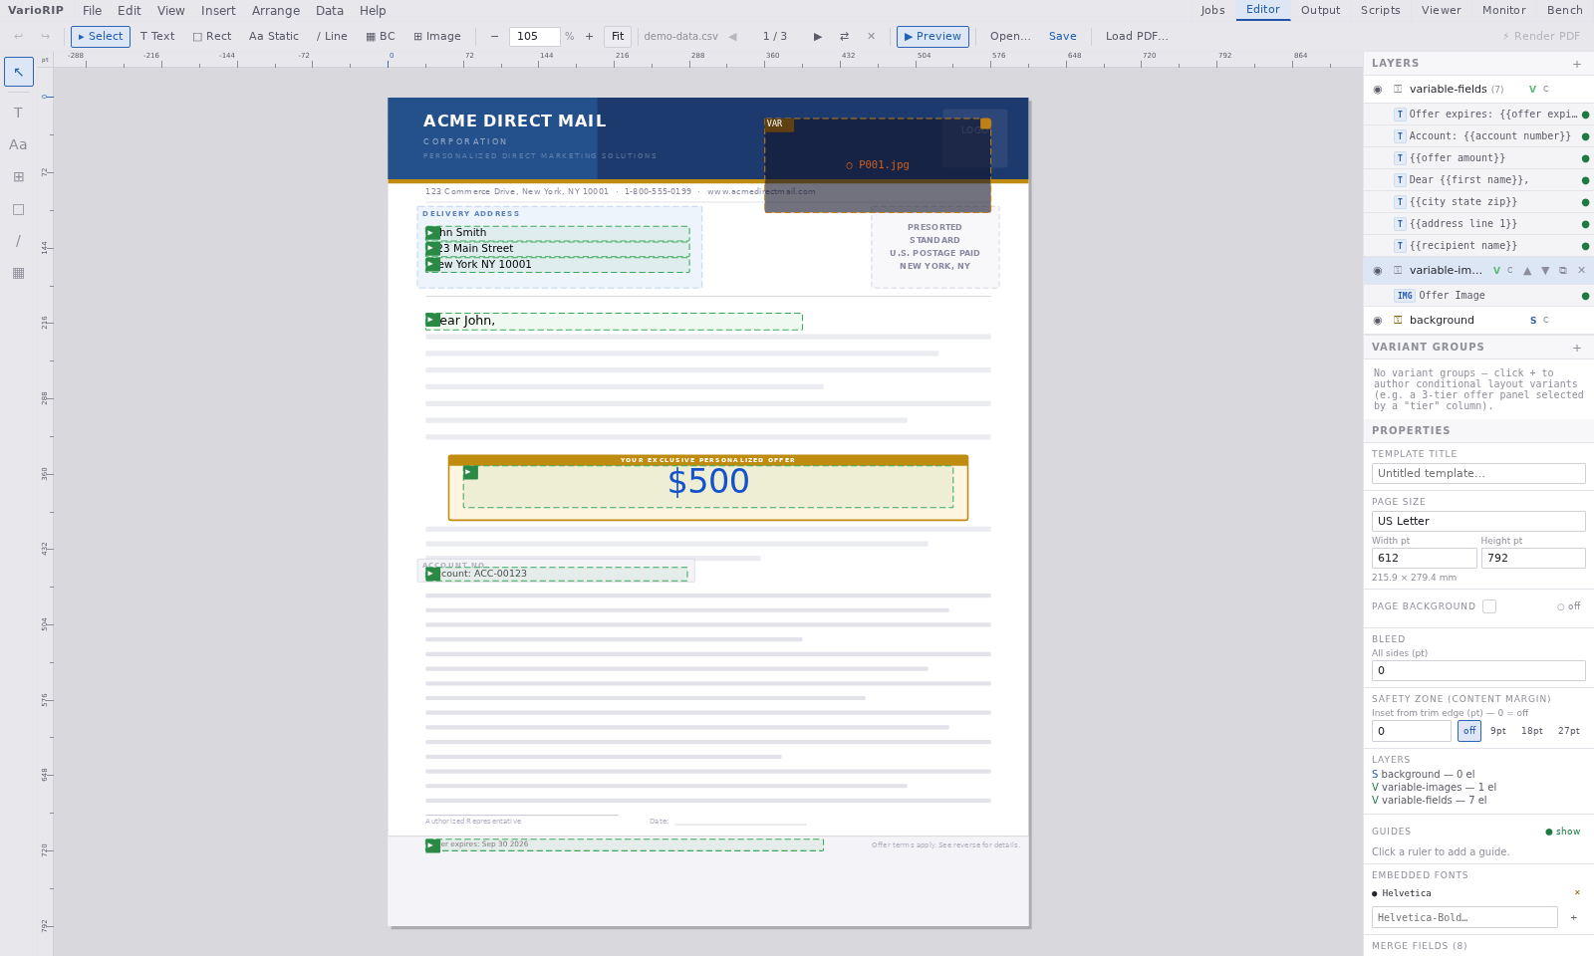Image resolution: width=1594 pixels, height=956 pixels.
Task: Toggle visibility of background layer
Action: [1378, 321]
